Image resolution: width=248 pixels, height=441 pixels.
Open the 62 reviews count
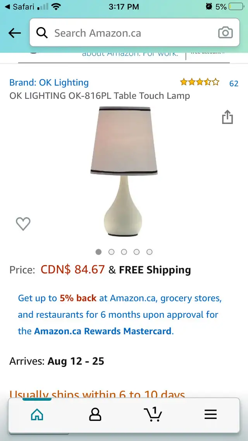(234, 84)
